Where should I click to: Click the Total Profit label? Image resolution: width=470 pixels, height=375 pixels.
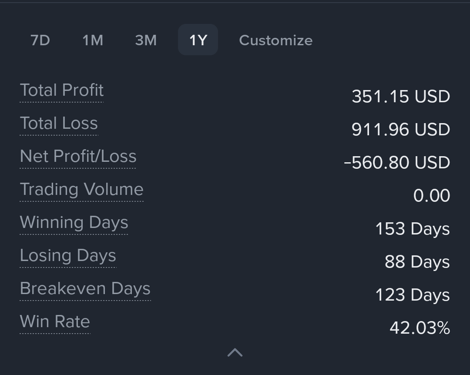click(x=62, y=90)
